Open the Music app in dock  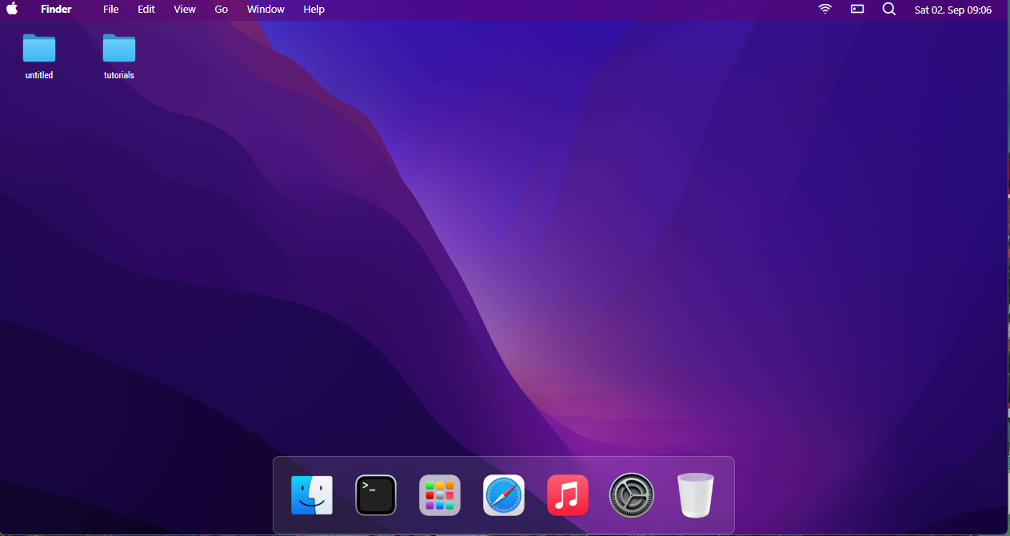[x=568, y=495]
